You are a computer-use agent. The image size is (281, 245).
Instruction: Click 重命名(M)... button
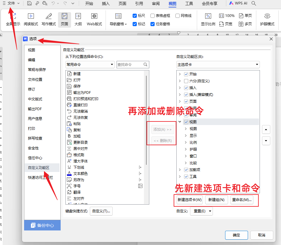point(242,200)
